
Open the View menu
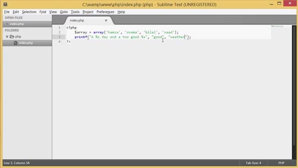tap(53, 12)
